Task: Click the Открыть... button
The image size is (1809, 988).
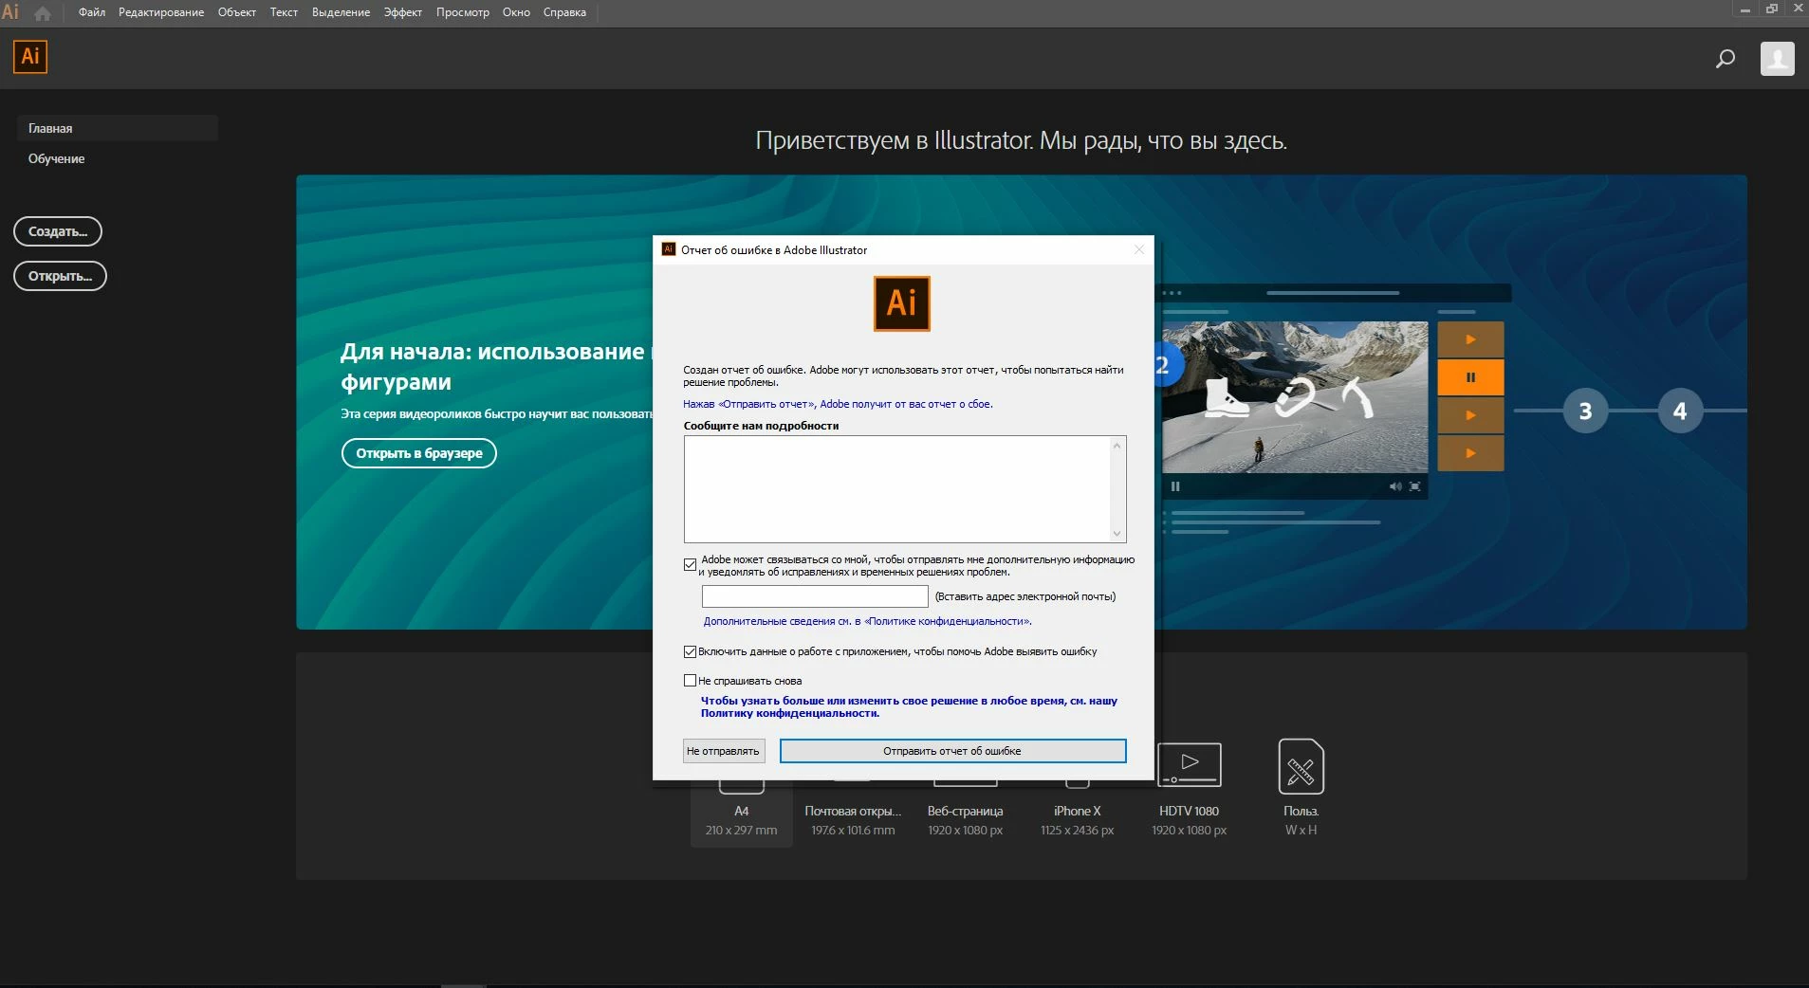Action: [60, 276]
